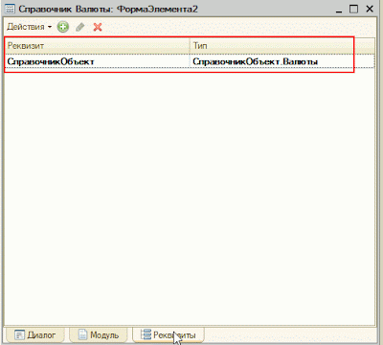Switch to the Модуль tab
This screenshot has width=383, height=345.
(x=99, y=334)
